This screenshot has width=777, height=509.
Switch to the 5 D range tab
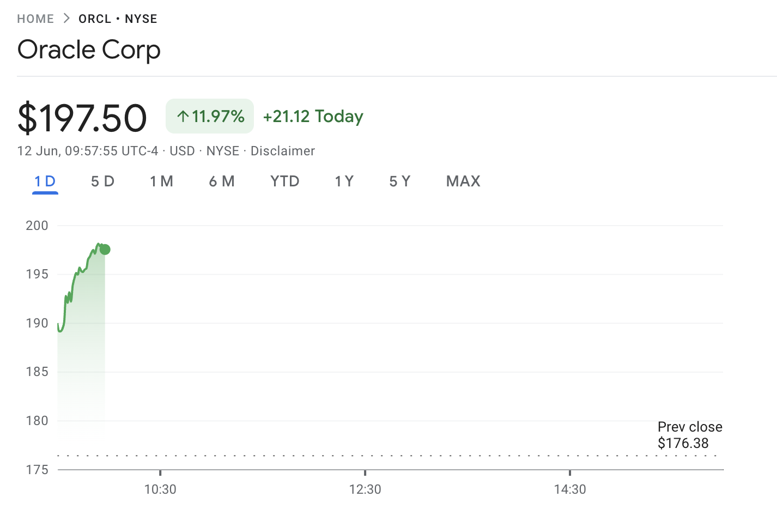tap(102, 181)
